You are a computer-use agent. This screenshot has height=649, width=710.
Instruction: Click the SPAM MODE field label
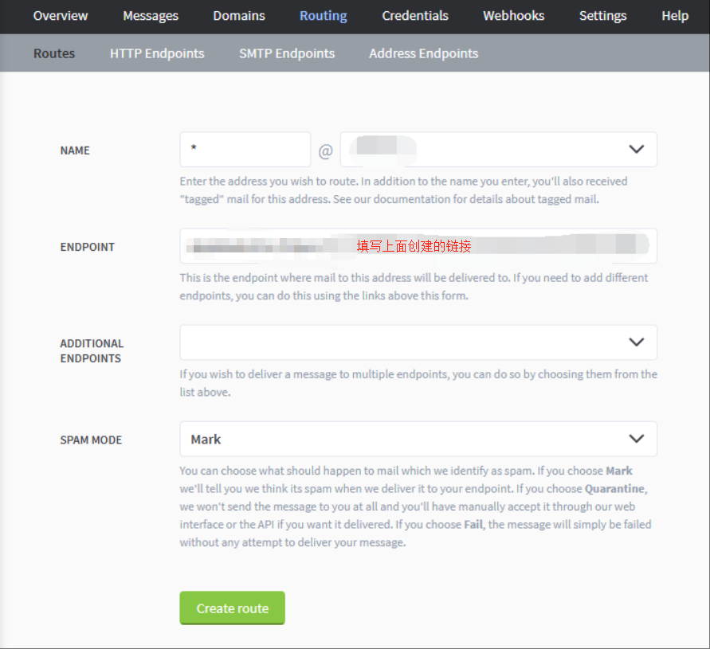click(x=91, y=440)
